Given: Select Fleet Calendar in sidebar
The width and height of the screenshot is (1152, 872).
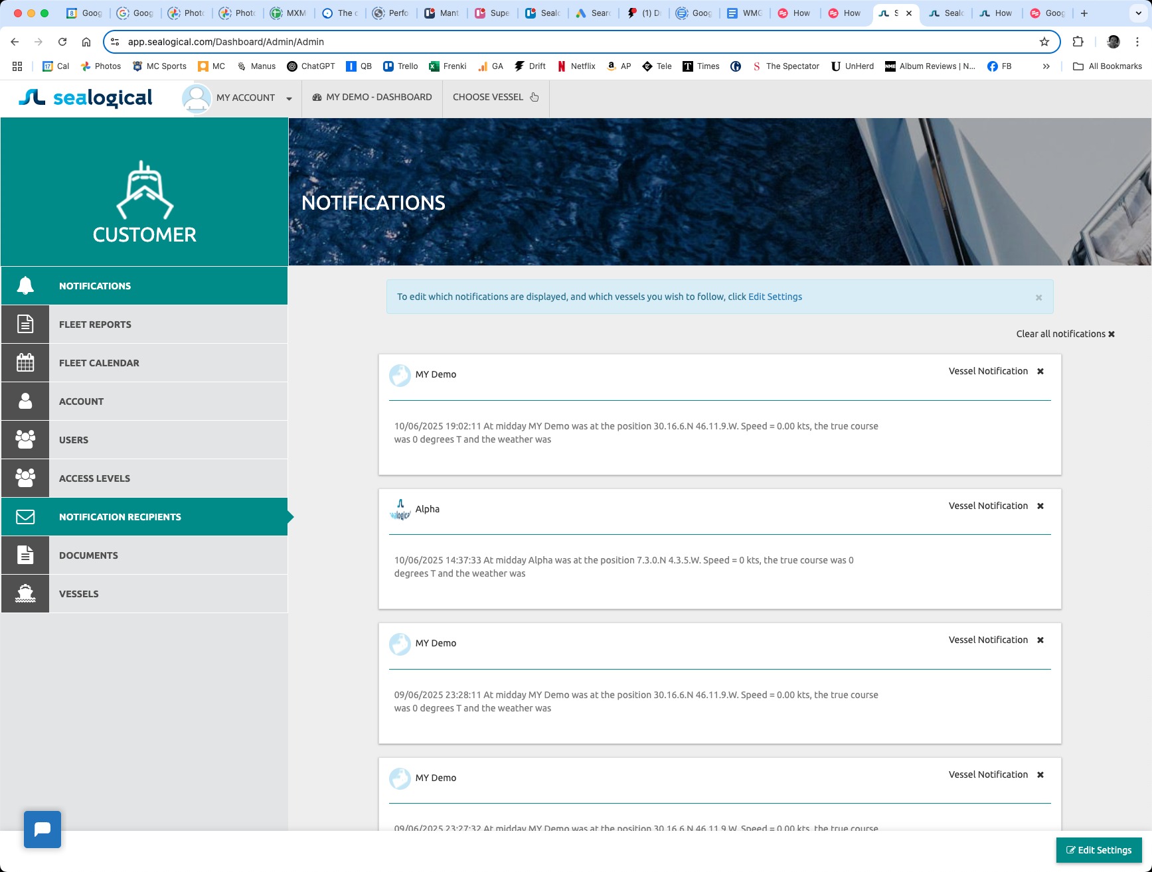Looking at the screenshot, I should [145, 363].
